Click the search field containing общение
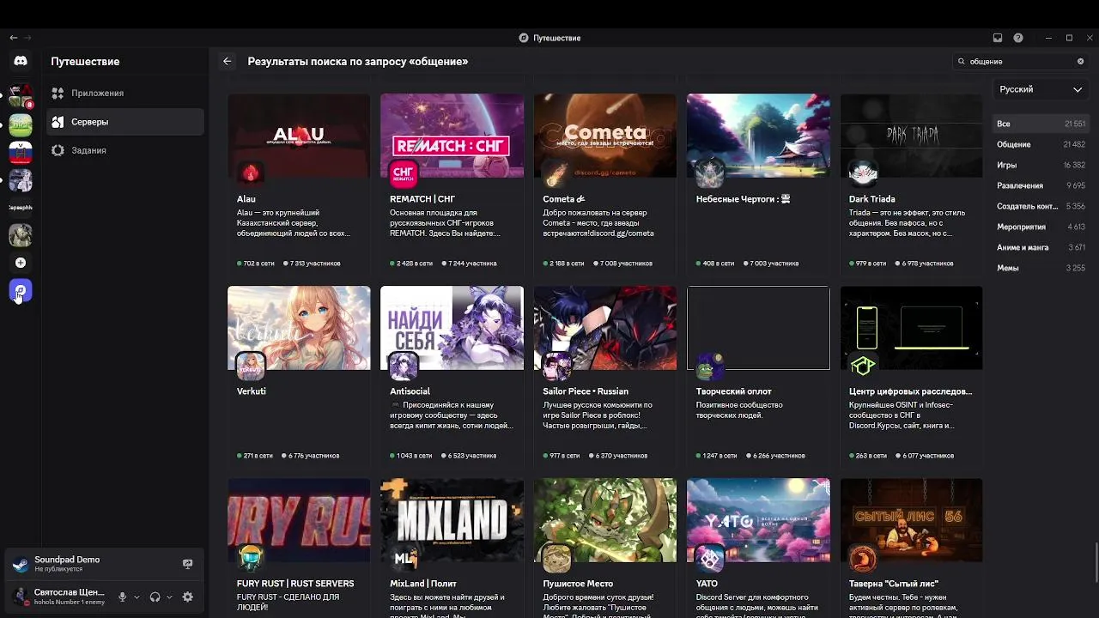This screenshot has height=618, width=1099. [1022, 61]
